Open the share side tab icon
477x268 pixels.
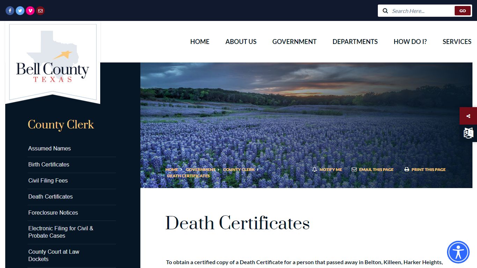click(x=468, y=116)
